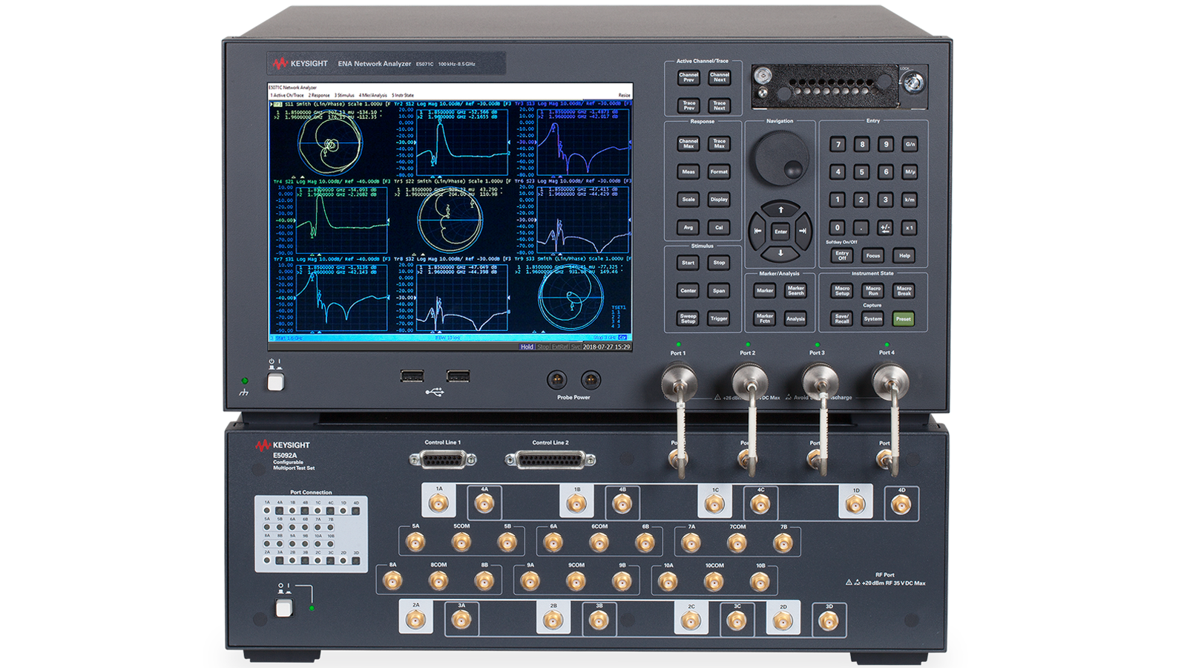This screenshot has height=668, width=1187.
Task: Open the Active Ch/Trace menu
Action: (x=287, y=96)
